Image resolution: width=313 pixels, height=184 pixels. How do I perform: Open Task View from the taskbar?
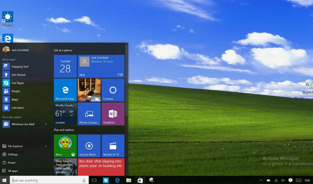pyautogui.click(x=94, y=180)
